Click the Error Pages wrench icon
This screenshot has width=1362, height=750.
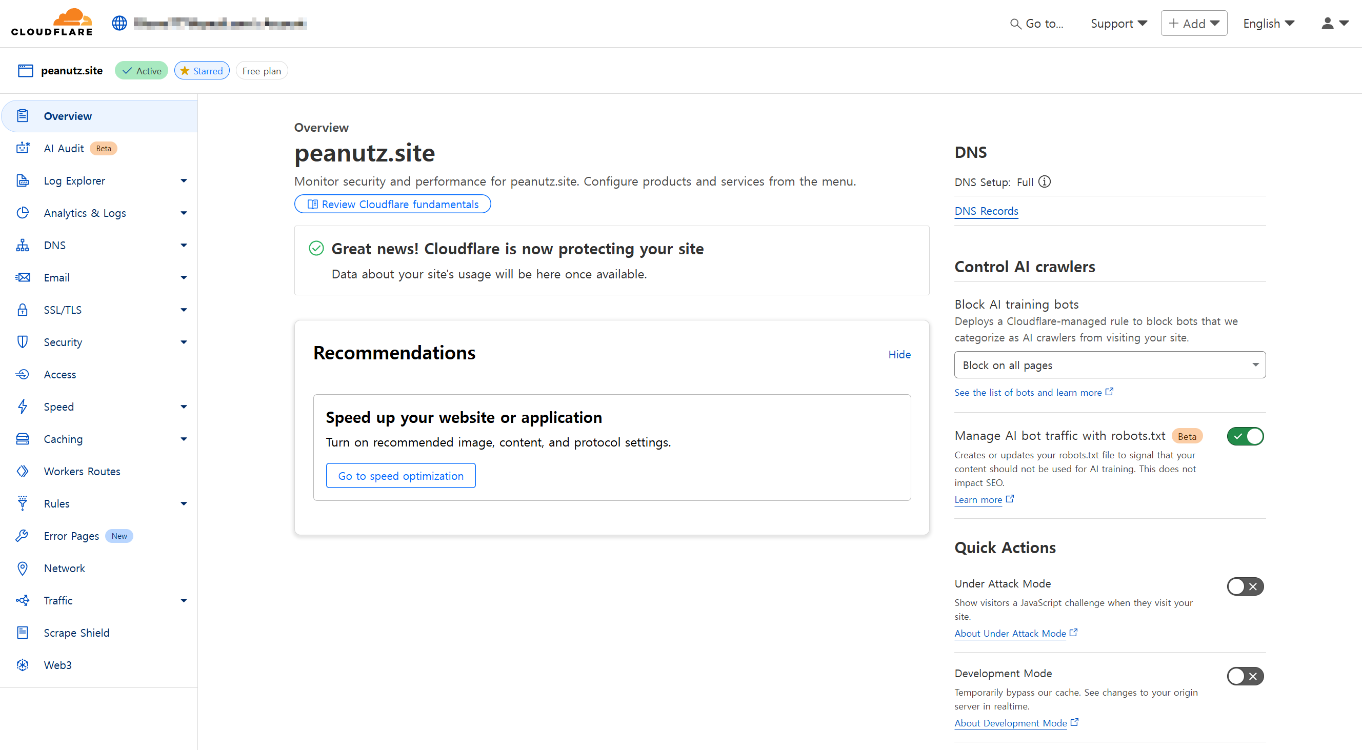[x=22, y=536]
